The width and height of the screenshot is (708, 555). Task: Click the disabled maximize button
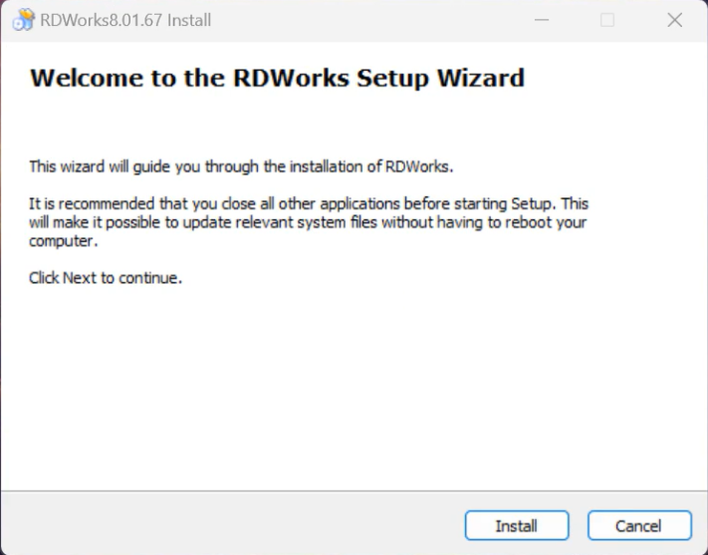(606, 20)
